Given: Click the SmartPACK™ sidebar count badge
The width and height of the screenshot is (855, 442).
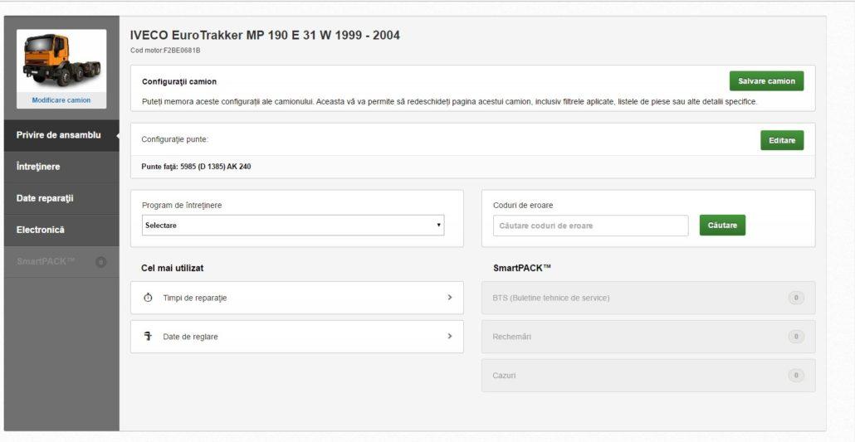Looking at the screenshot, I should click(100, 262).
